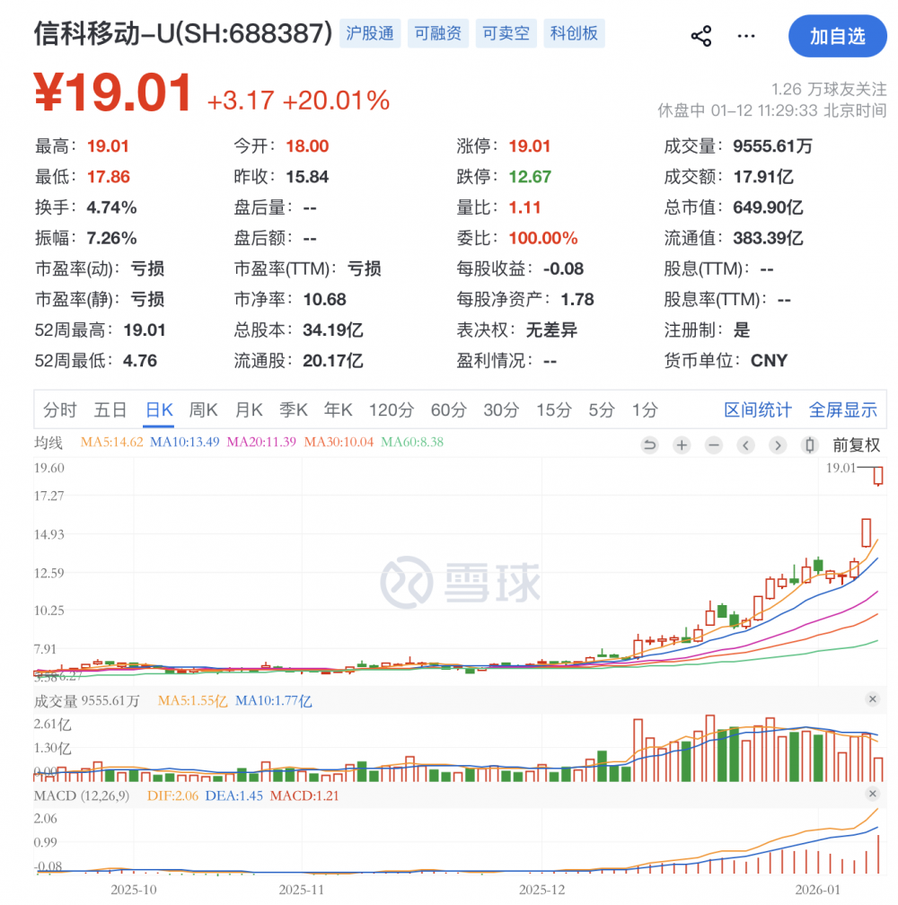Click the chart reset (undo arrow) icon

coord(649,444)
